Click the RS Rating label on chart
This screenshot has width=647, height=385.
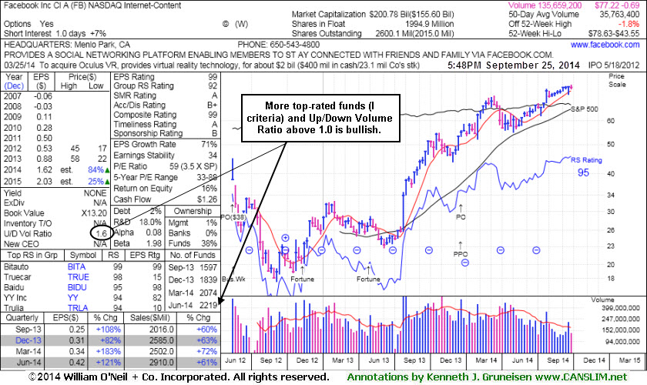pyautogui.click(x=586, y=160)
